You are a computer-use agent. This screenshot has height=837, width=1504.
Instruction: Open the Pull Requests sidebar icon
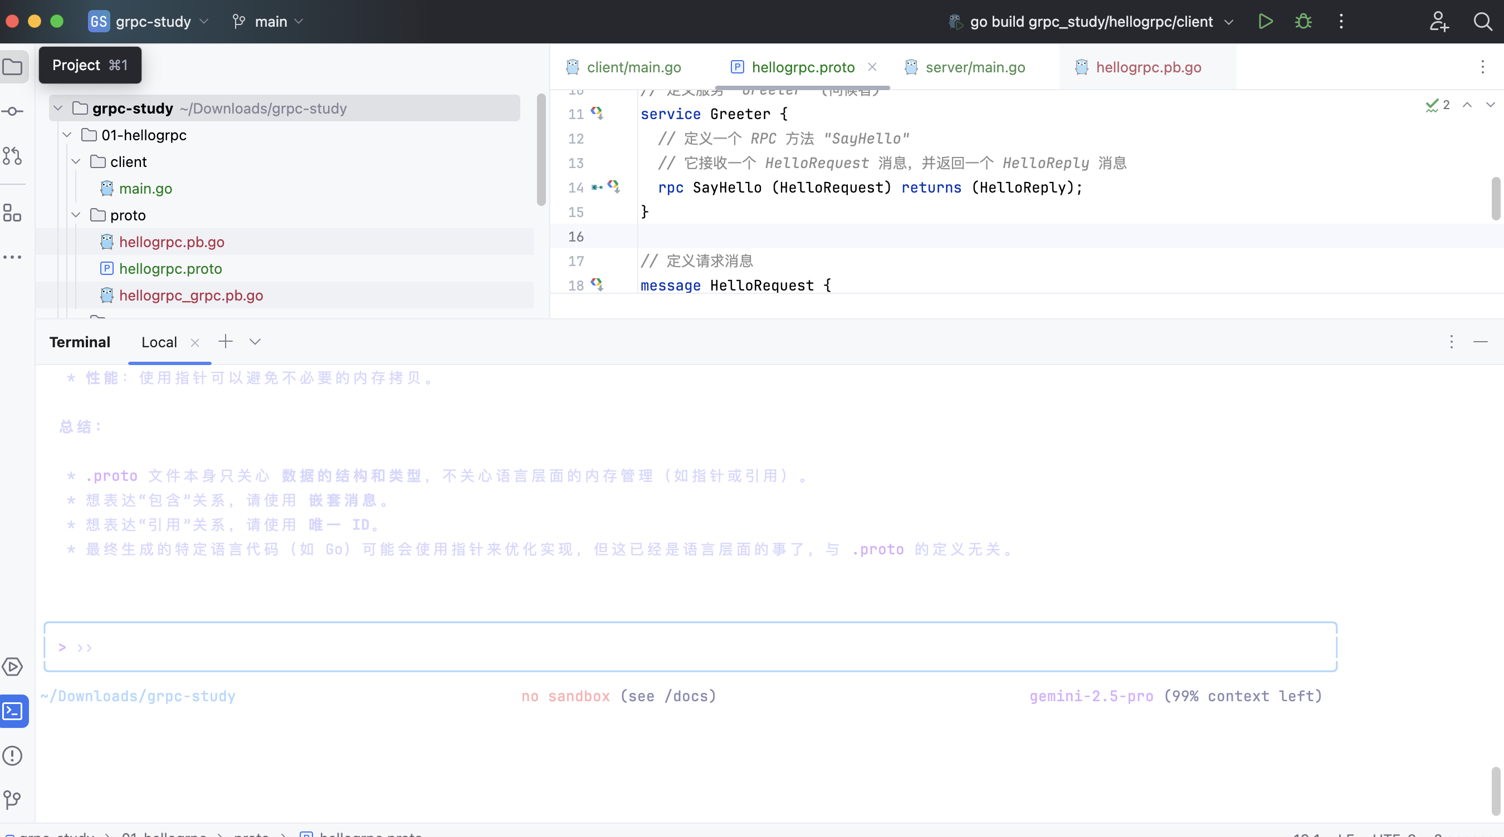tap(13, 156)
